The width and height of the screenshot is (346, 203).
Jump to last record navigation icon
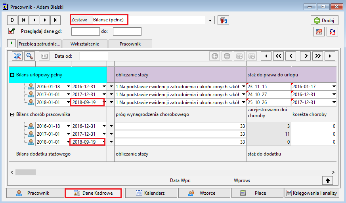click(x=55, y=20)
